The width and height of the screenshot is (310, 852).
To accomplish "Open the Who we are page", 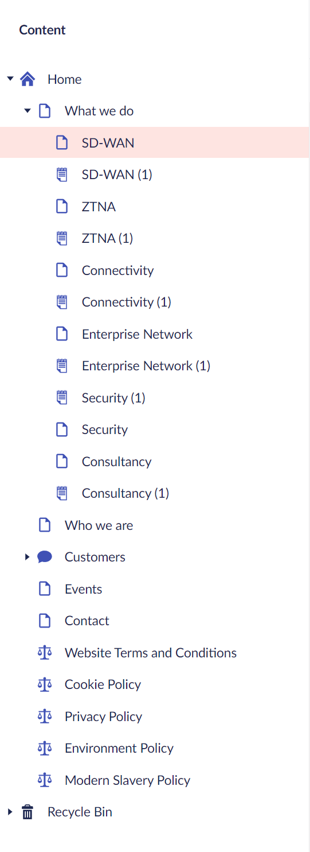I will [x=99, y=525].
